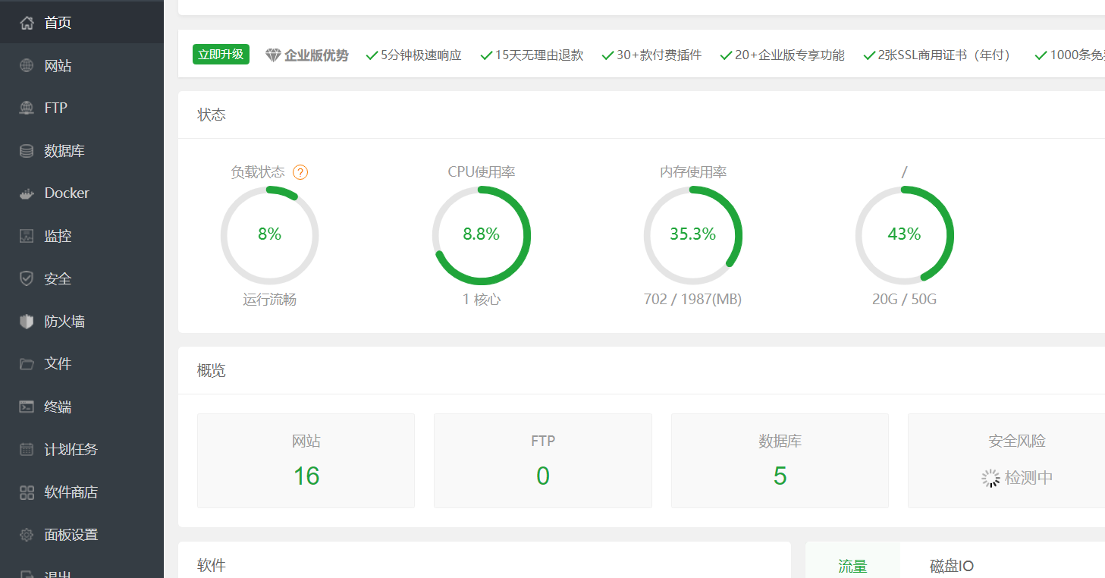Launch the 终端 terminal icon
Screen dimensions: 1105x578
(x=27, y=407)
